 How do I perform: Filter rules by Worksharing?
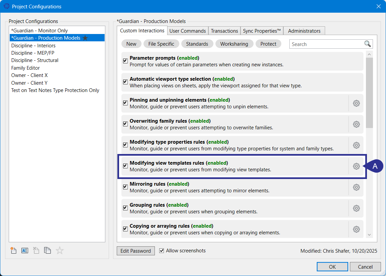234,44
